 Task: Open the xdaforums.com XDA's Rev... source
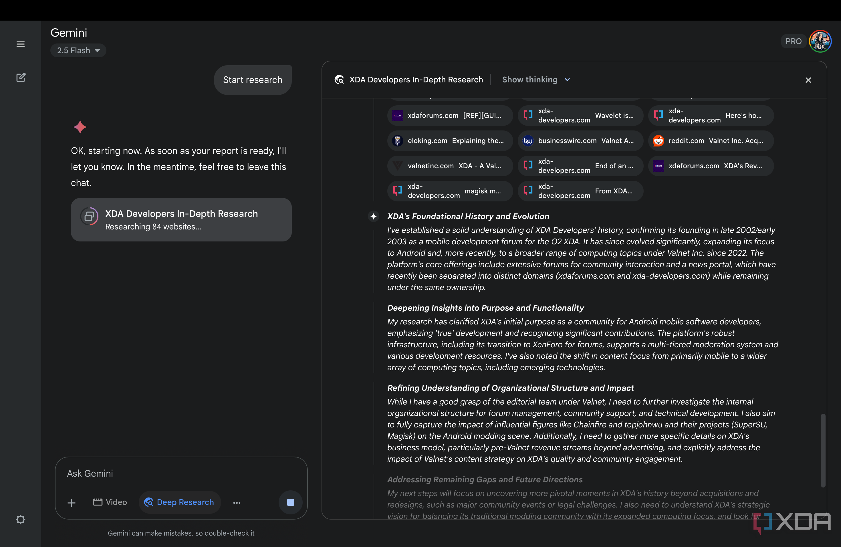711,166
